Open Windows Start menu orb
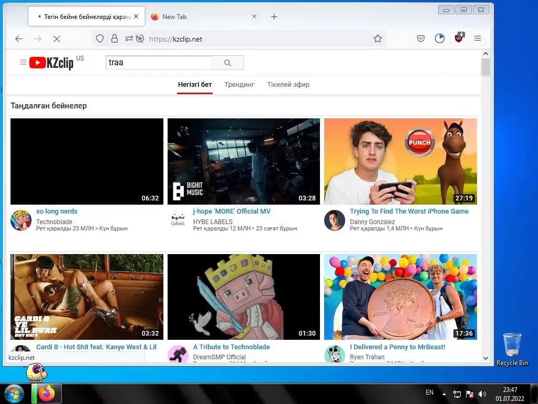Image resolution: width=538 pixels, height=404 pixels. coord(14,393)
